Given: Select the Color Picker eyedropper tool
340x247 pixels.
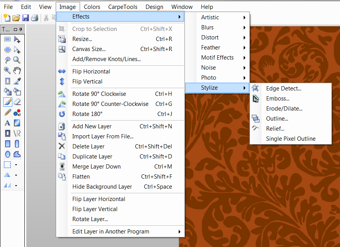Looking at the screenshot, I should [x=17, y=81].
